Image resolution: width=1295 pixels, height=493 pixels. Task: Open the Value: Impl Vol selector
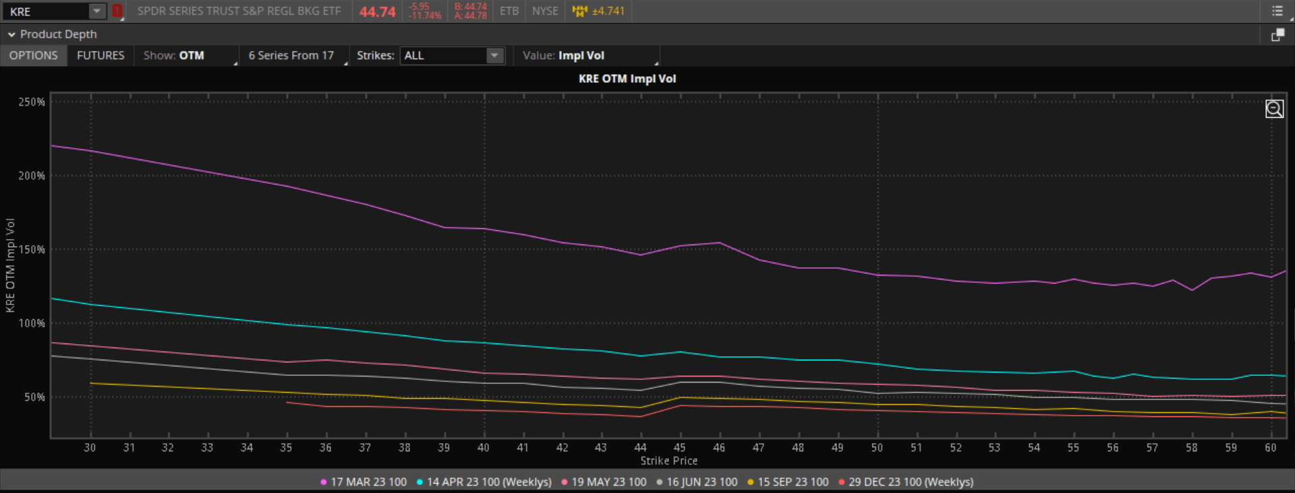[x=587, y=55]
